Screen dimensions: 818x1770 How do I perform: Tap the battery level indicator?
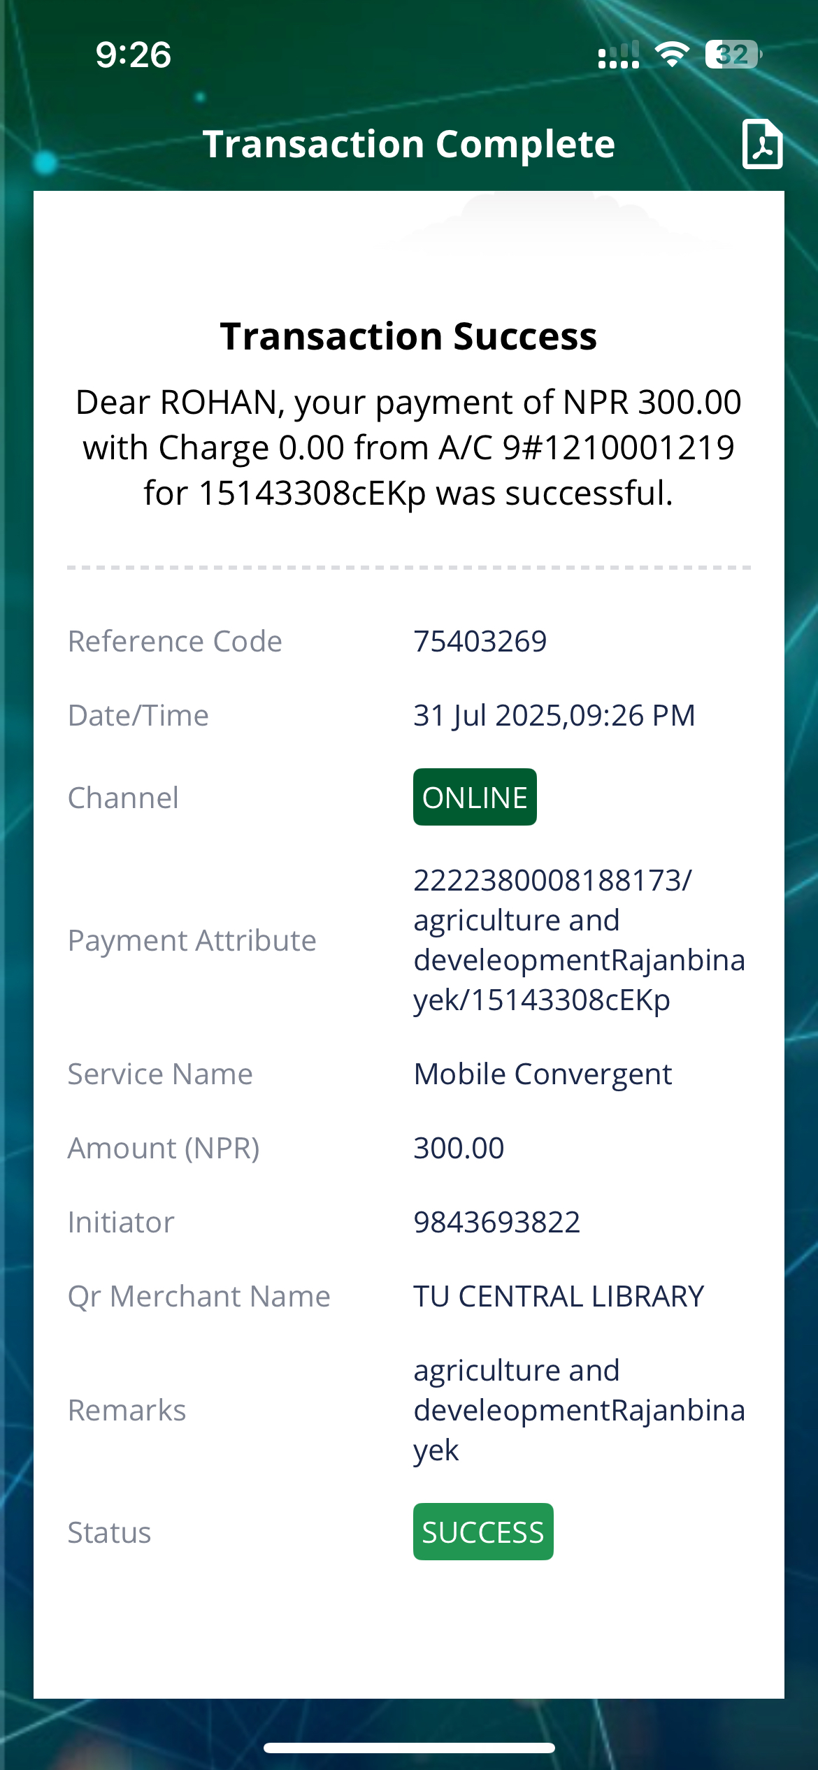pos(733,55)
